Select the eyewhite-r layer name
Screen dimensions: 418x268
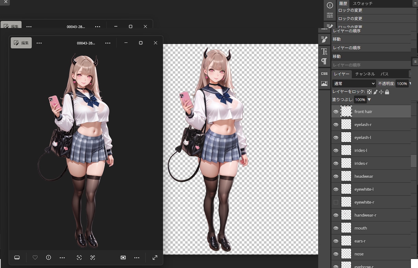(364, 202)
